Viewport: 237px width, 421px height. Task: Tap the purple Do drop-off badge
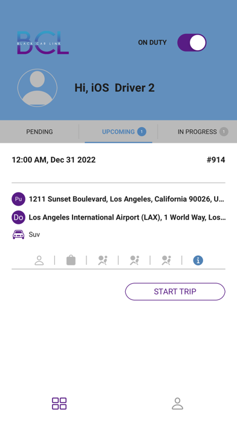click(18, 217)
